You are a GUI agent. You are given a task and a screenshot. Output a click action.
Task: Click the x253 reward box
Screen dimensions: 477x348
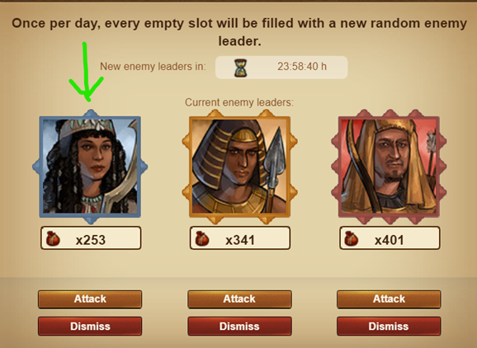pos(91,238)
